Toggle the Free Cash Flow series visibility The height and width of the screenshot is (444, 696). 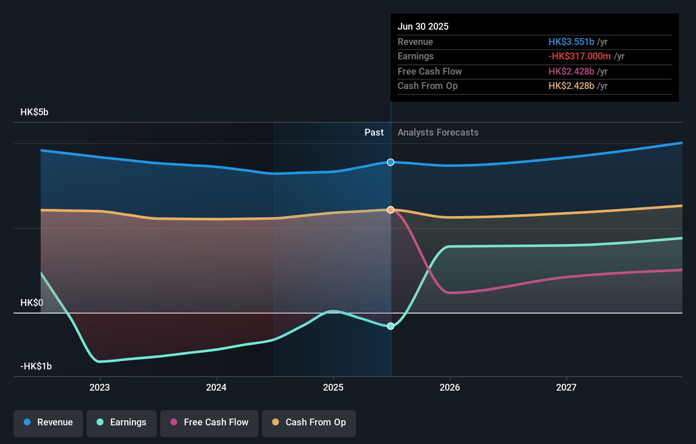pyautogui.click(x=209, y=423)
